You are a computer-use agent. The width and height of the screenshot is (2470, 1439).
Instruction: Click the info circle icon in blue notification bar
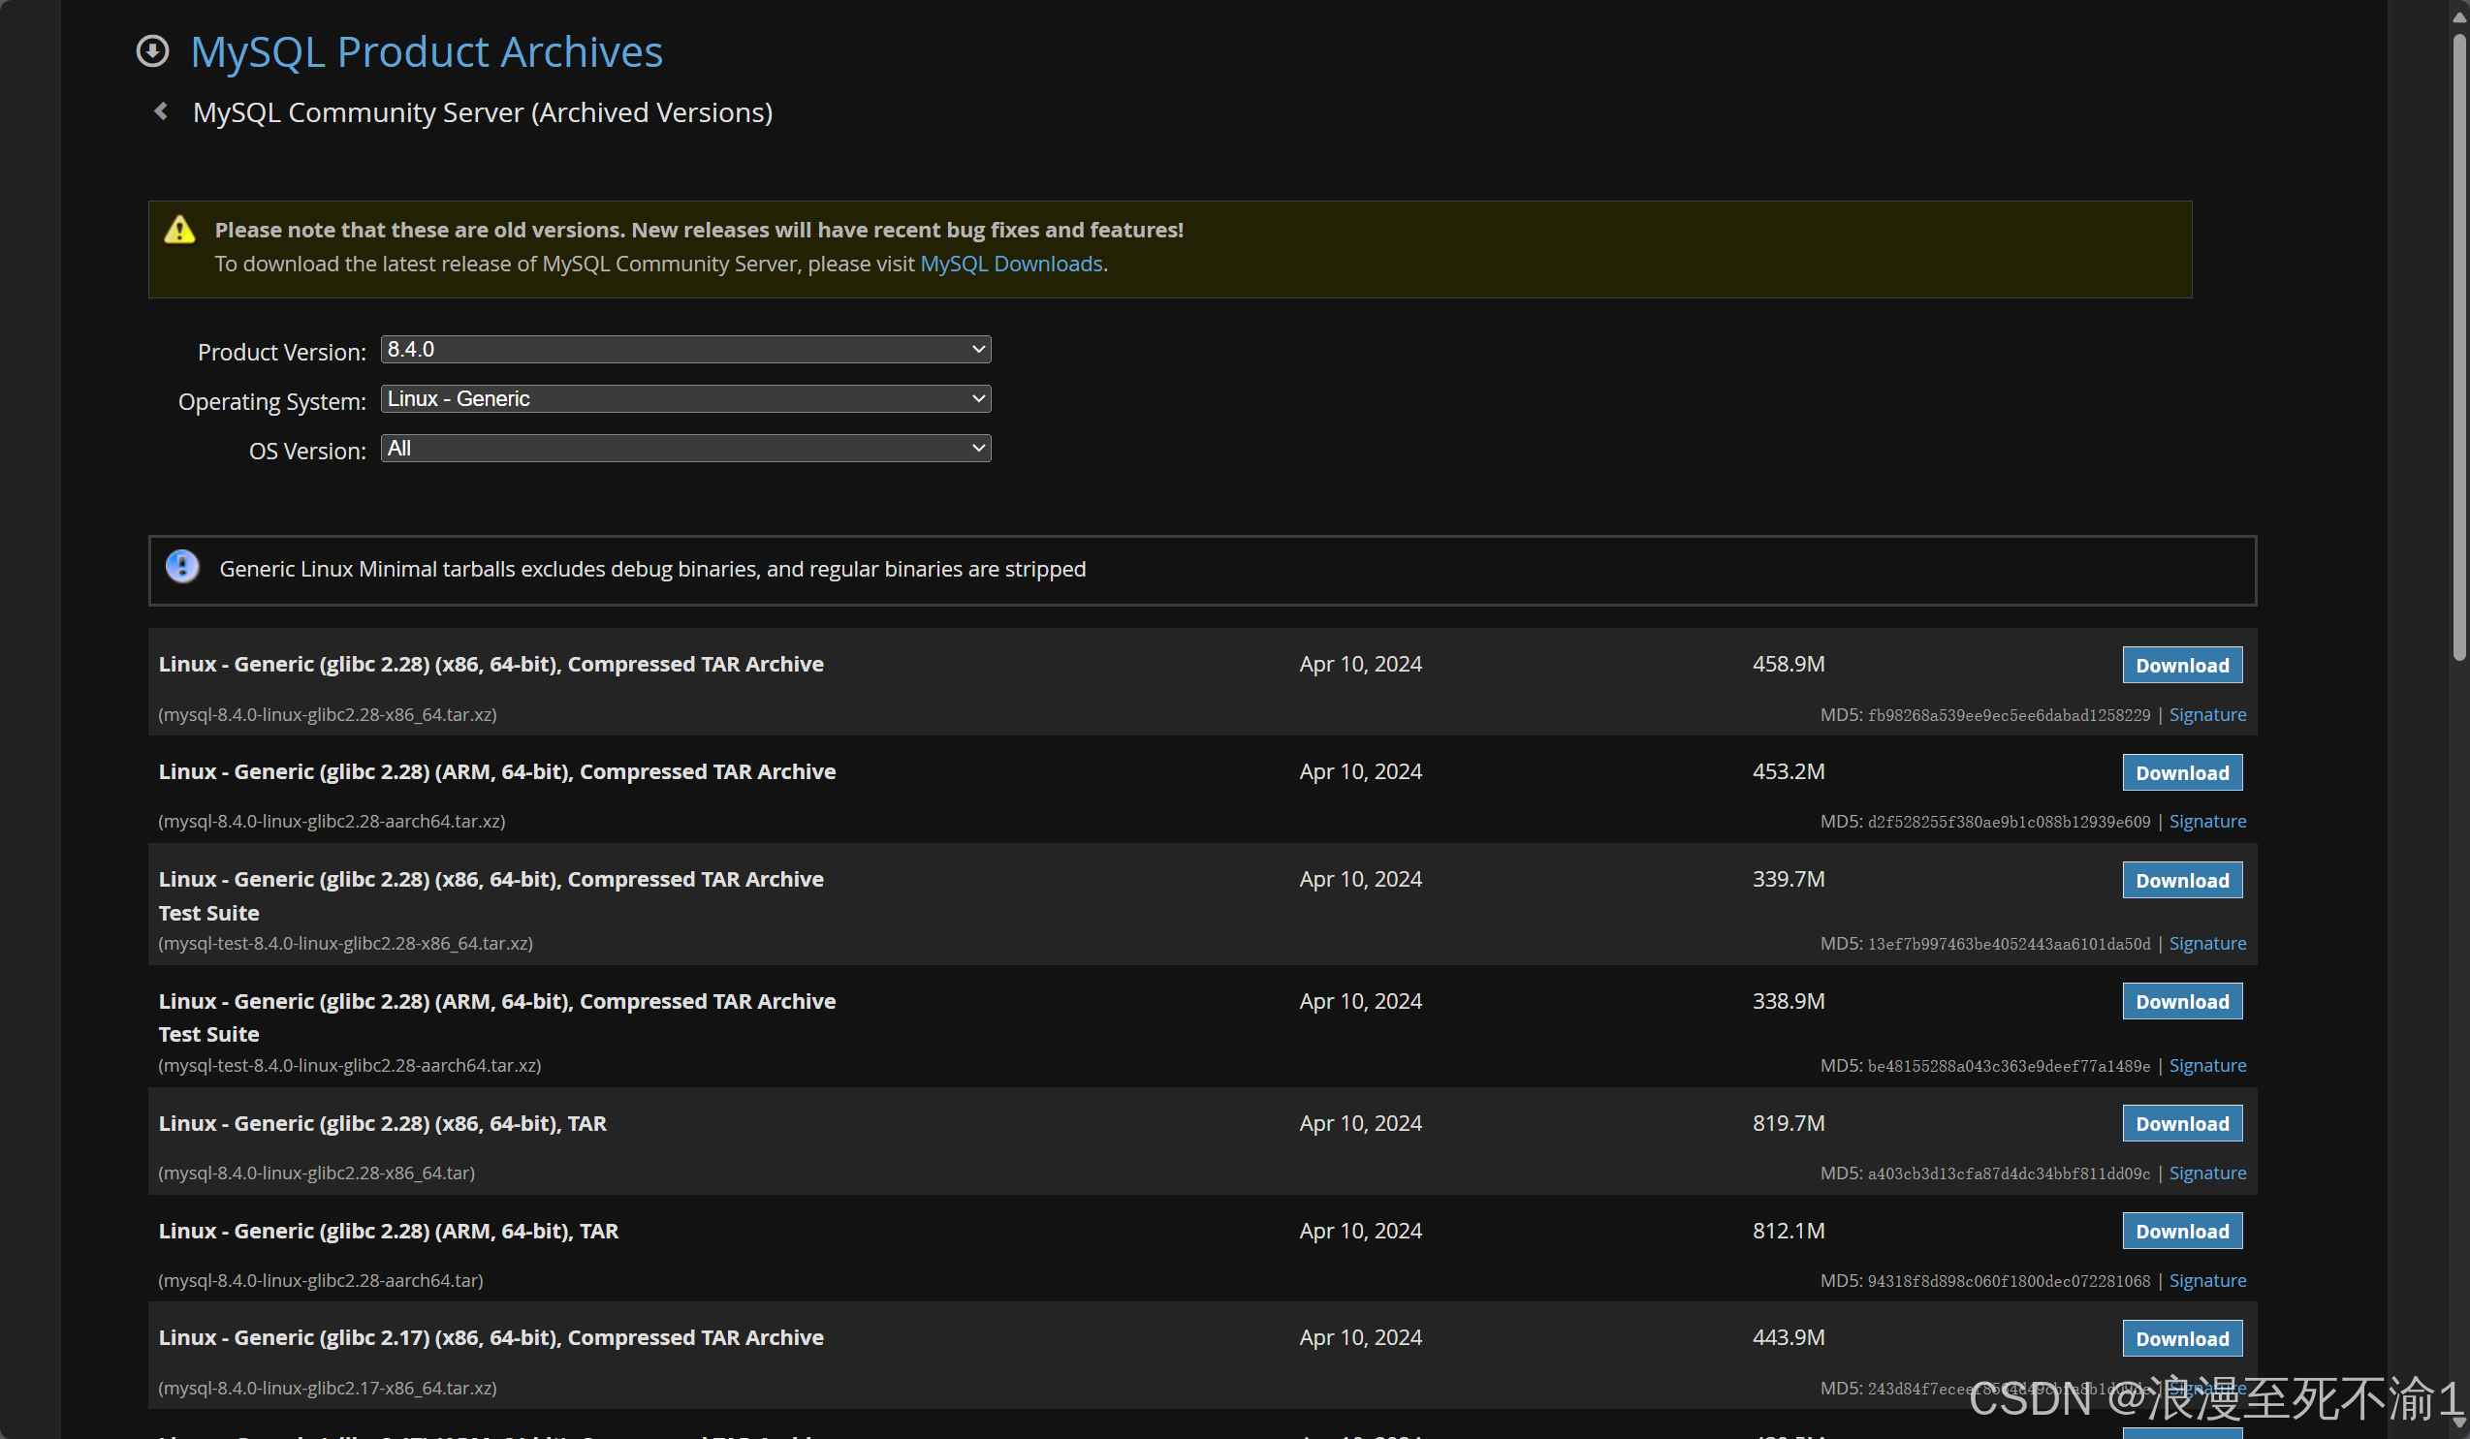(181, 567)
